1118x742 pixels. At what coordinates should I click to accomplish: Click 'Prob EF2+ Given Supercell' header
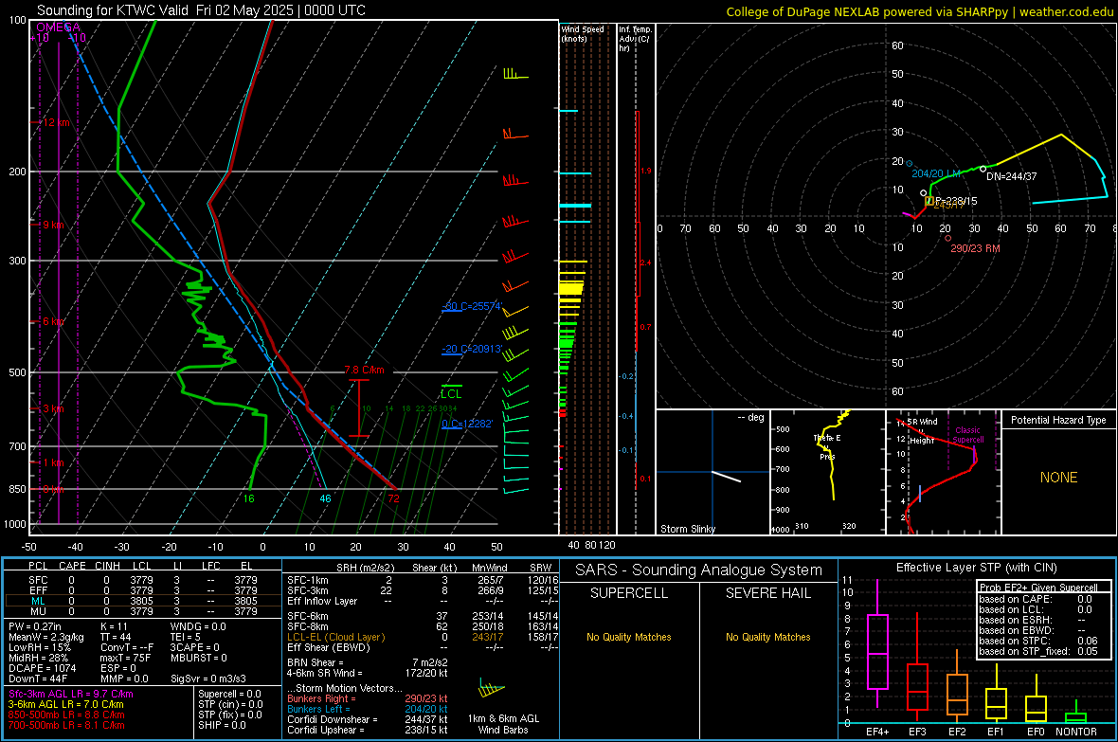[1038, 588]
